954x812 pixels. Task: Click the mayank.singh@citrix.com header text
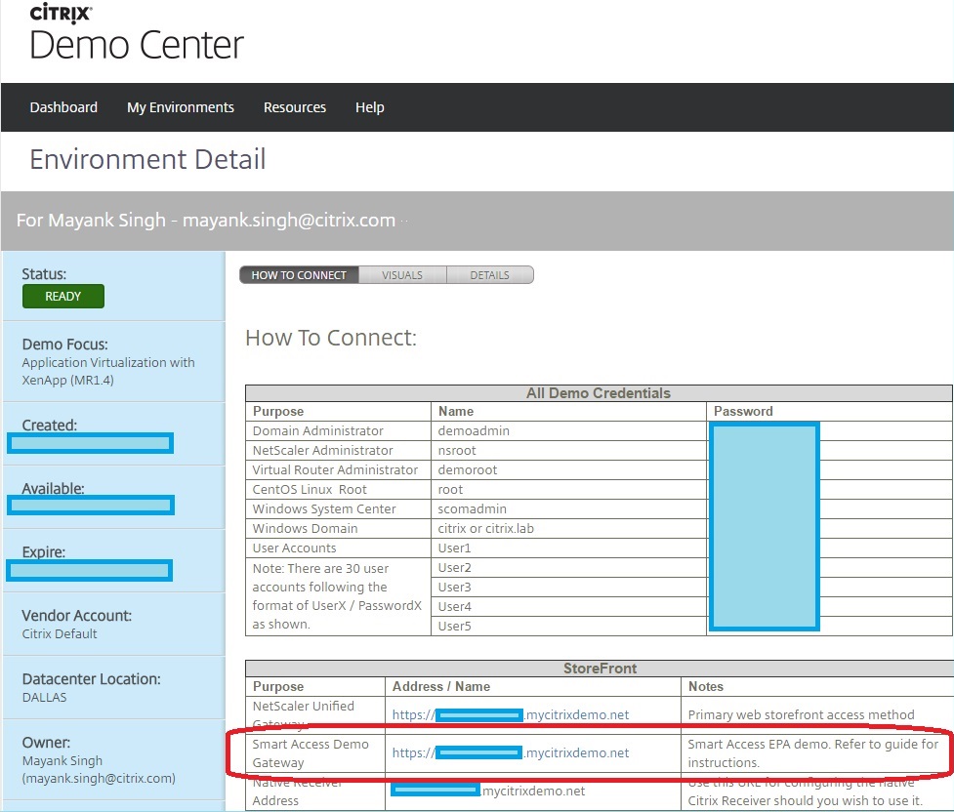click(x=289, y=220)
